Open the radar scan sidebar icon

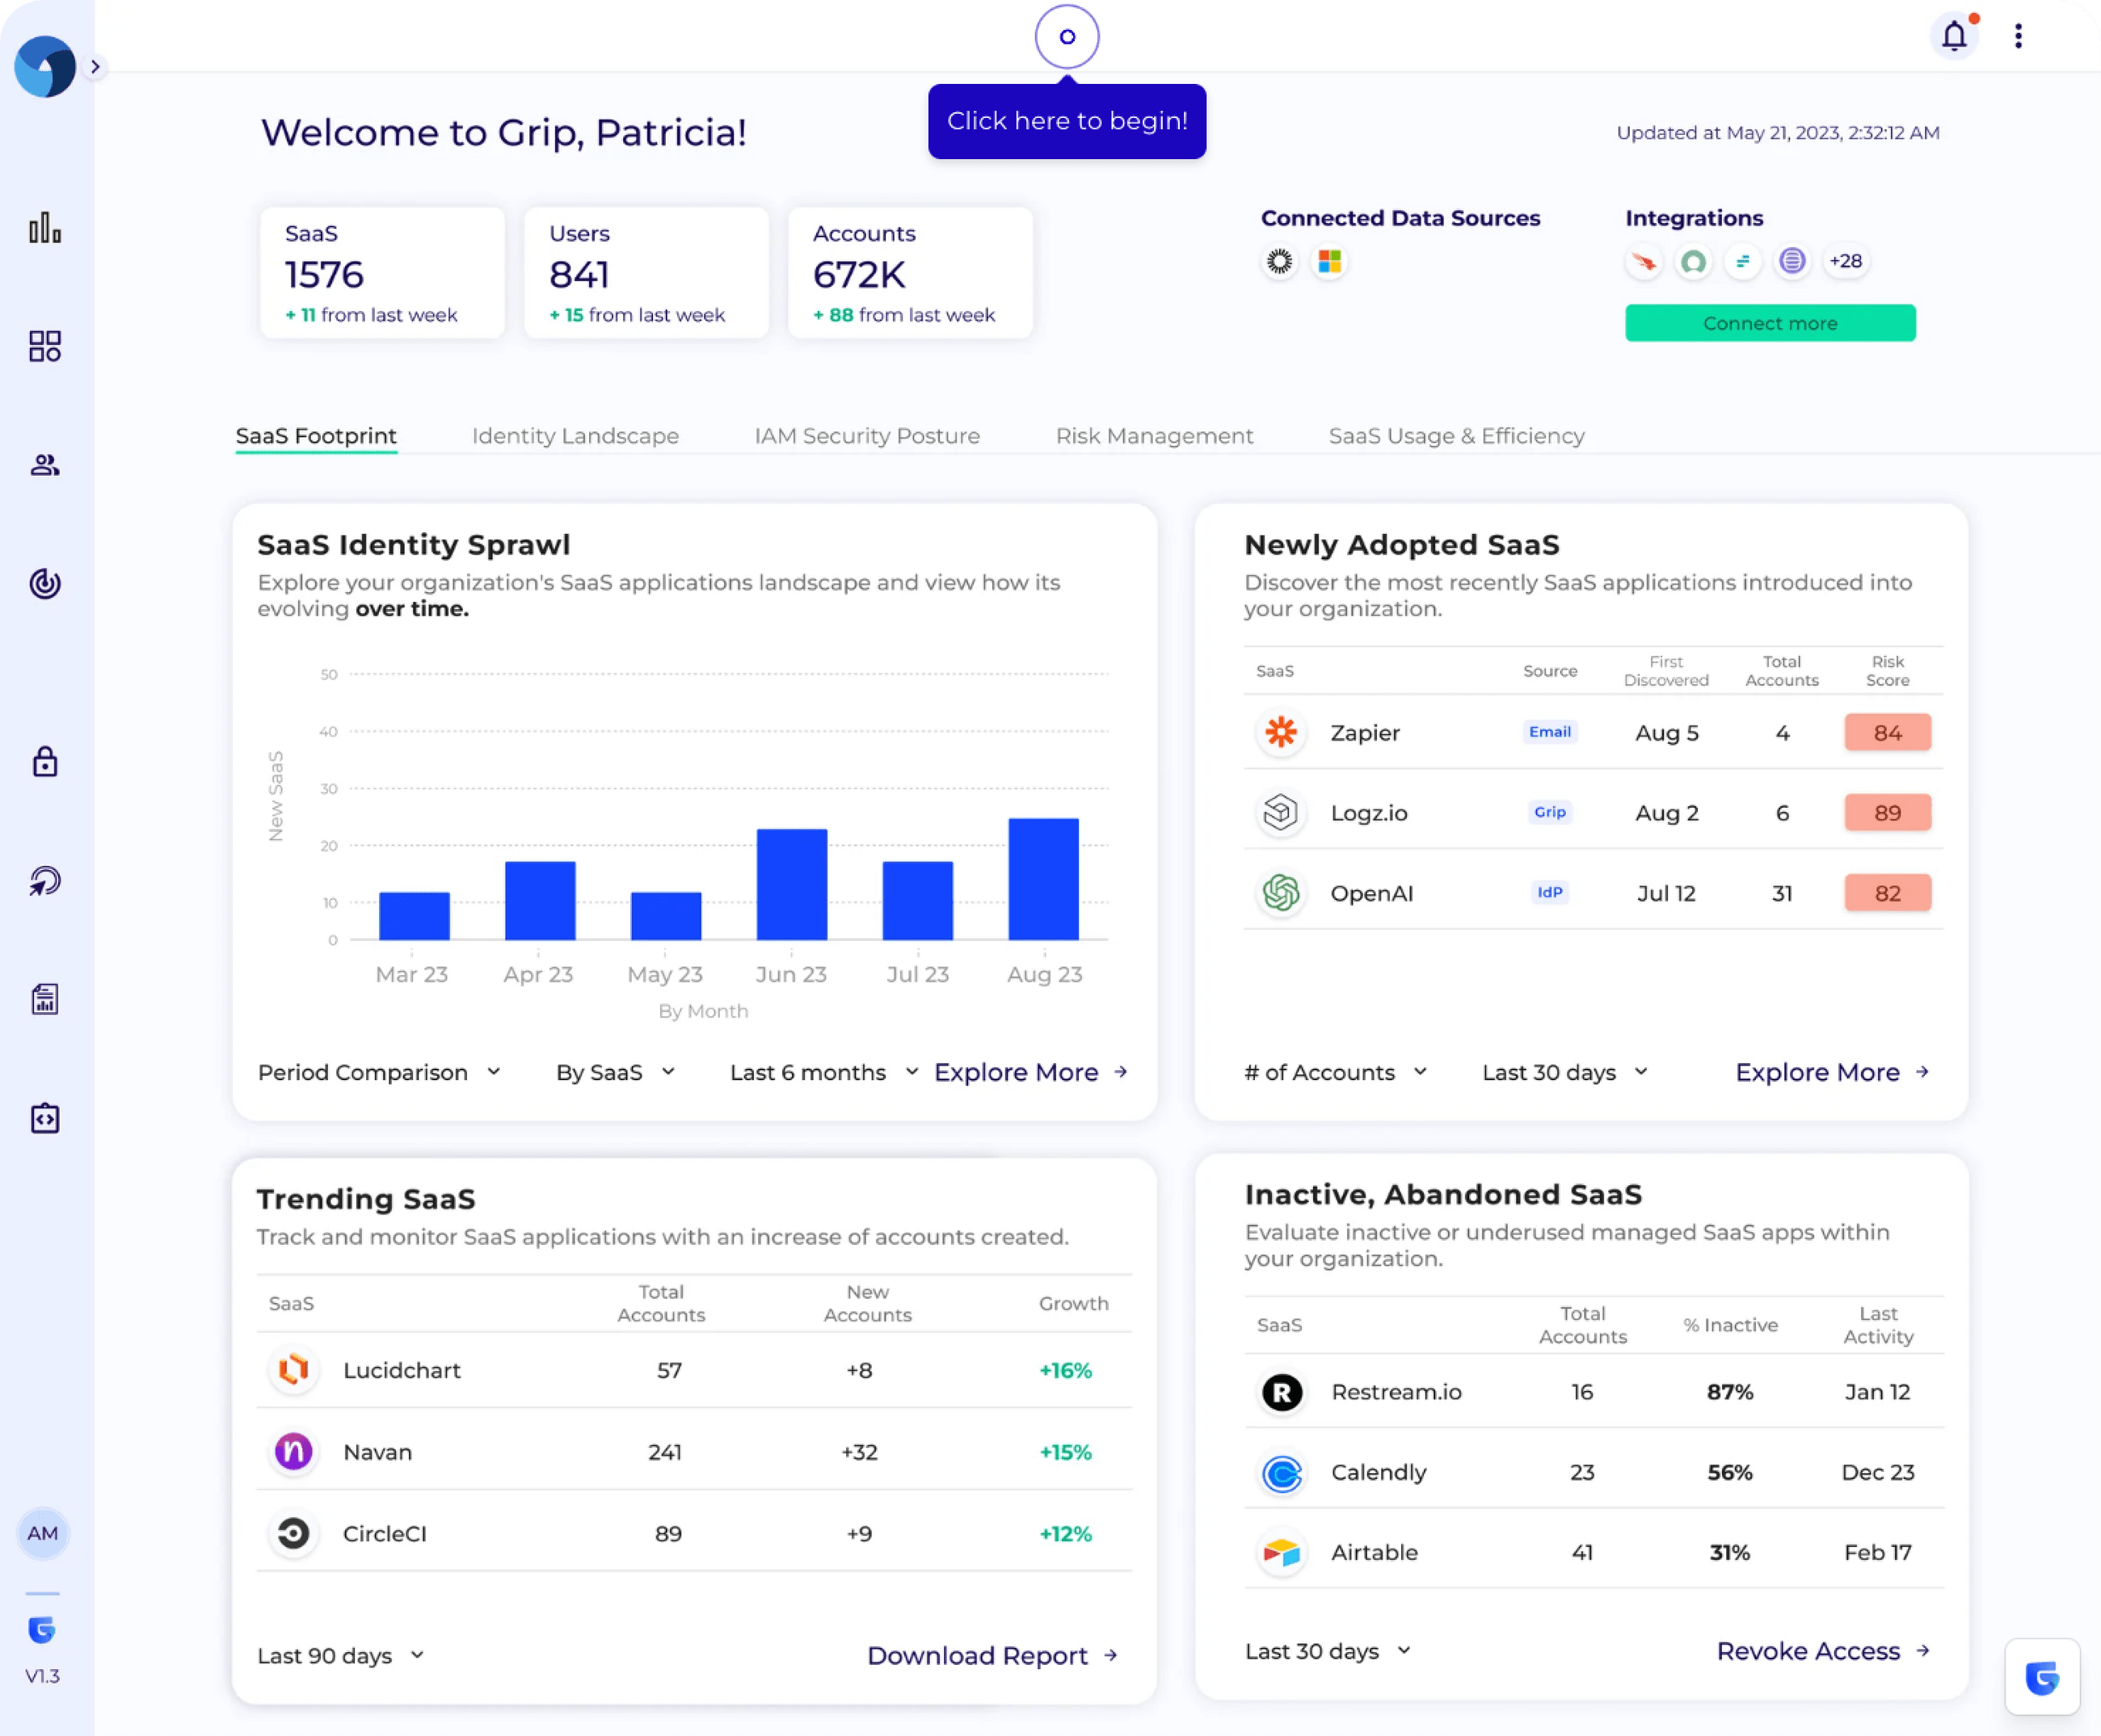[45, 583]
